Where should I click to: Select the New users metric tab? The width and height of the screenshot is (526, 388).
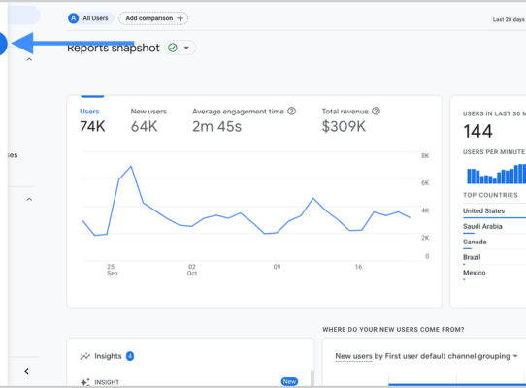pos(148,119)
